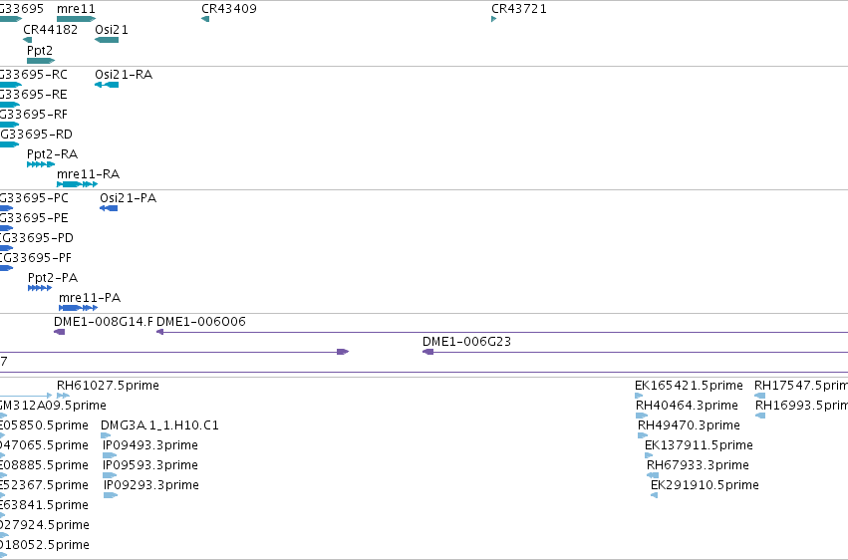Open the 'G33695-RF' transcript label
This screenshot has width=848, height=560.
click(x=34, y=114)
